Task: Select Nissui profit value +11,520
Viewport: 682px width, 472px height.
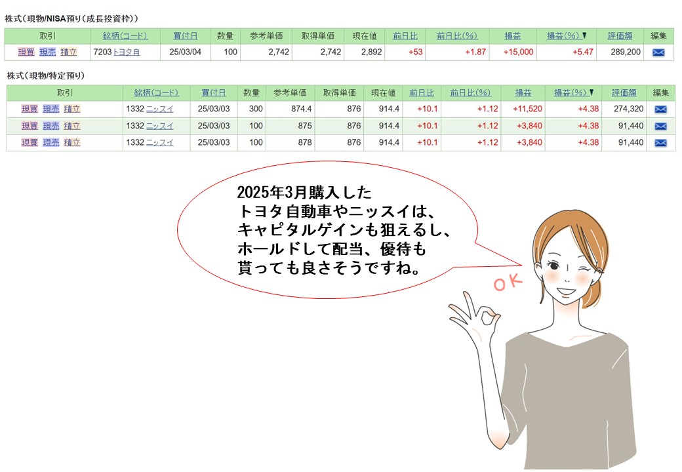Action: [x=528, y=109]
